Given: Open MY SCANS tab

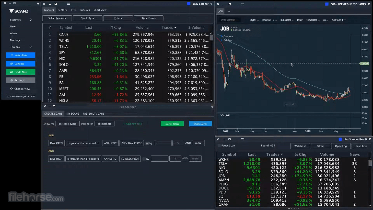Looking at the screenshot, I should click(73, 114).
